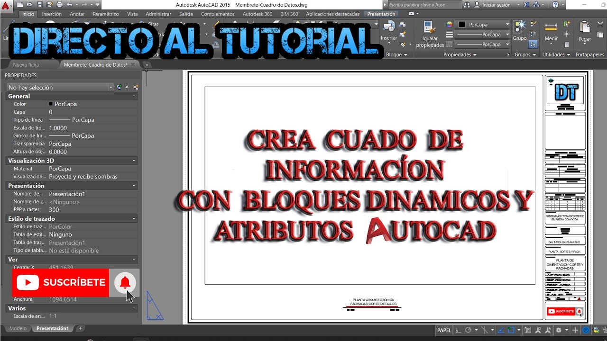
Task: Click the select objects icon in Properties palette
Action: point(127,87)
